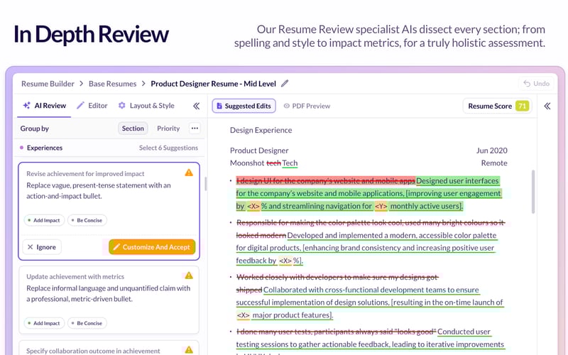Click <Y> placeholder before monthly active users
This screenshot has height=355, width=568.
(381, 206)
